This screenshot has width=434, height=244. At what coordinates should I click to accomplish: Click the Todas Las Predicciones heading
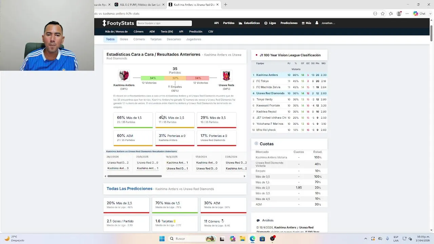click(x=130, y=188)
